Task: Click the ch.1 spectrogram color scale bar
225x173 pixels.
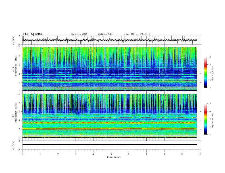Action: (x=206, y=72)
